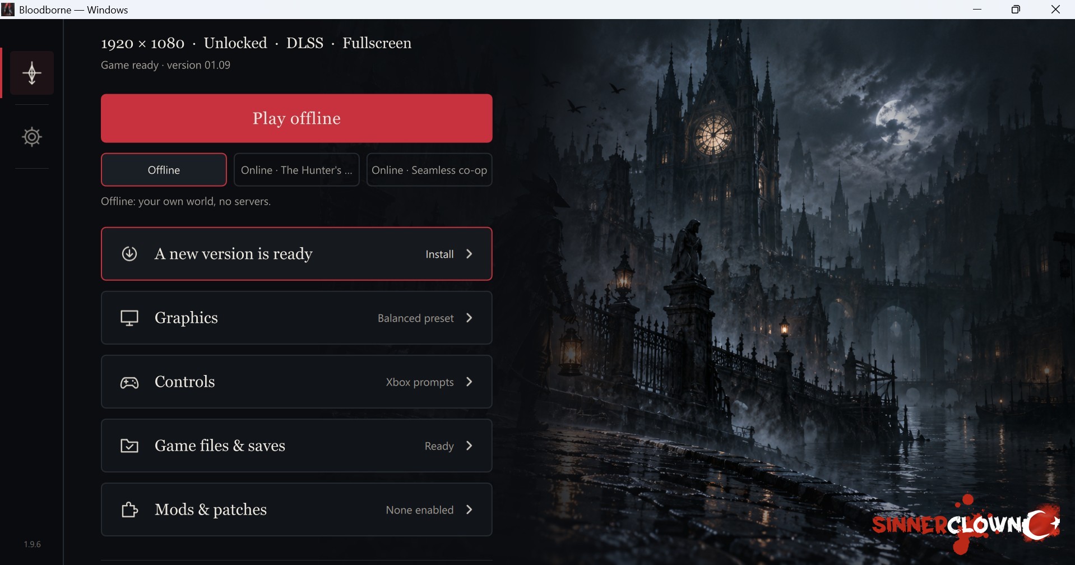Click the monitor icon in Graphics row
The image size is (1075, 565).
tap(129, 318)
